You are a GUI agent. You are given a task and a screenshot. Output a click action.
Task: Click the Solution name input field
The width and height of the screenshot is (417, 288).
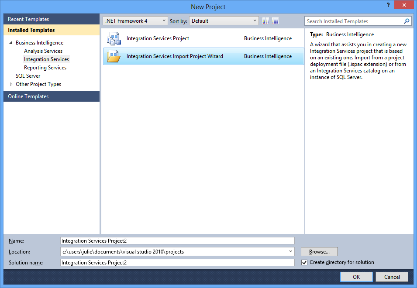(x=177, y=263)
